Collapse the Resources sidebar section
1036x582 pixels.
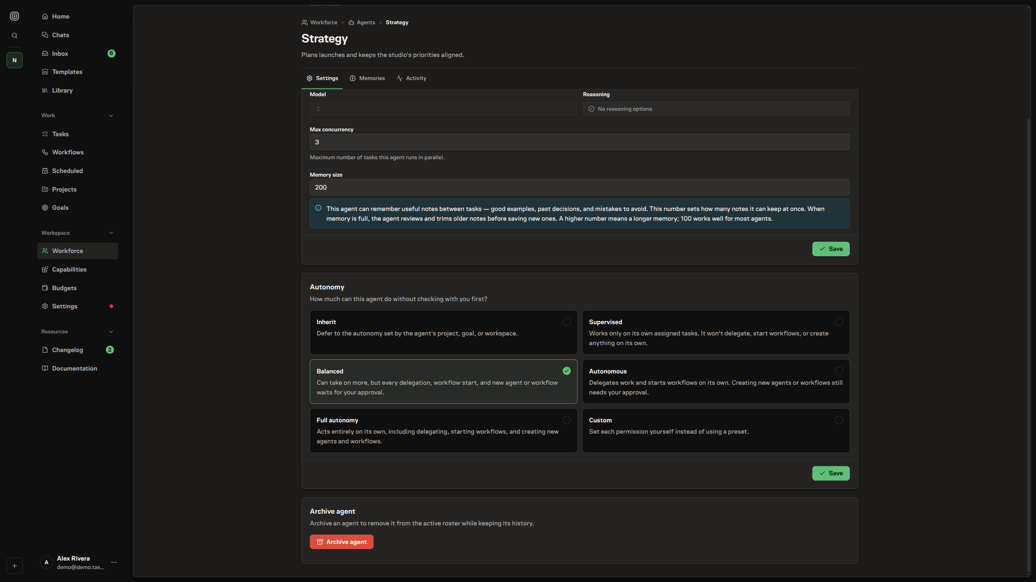(111, 332)
